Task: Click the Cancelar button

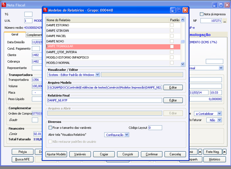Action: click(x=175, y=154)
